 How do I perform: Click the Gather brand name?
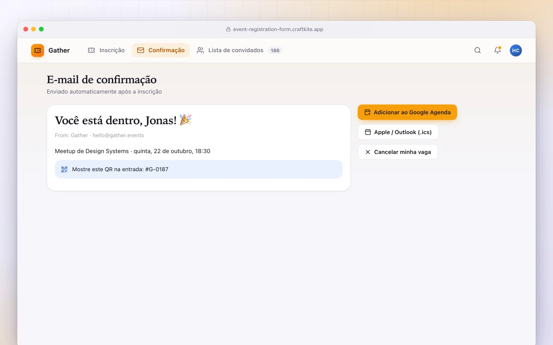pos(59,50)
